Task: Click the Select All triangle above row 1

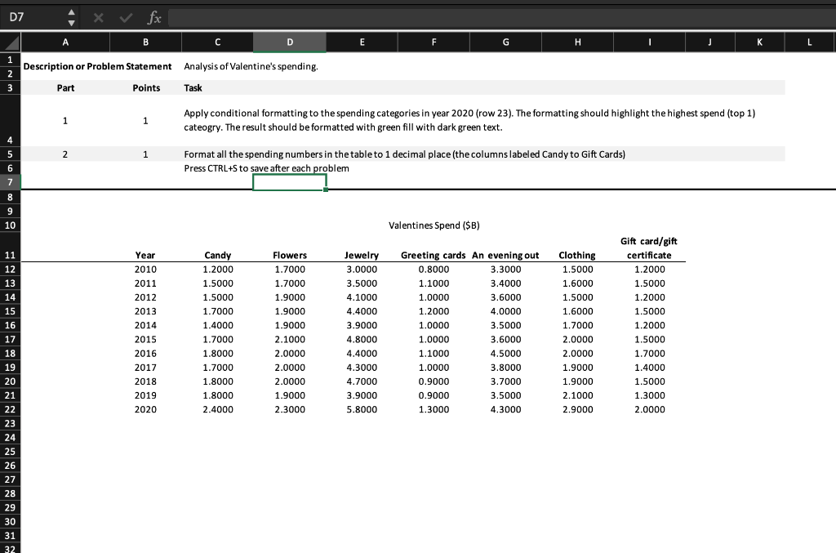Action: (x=11, y=42)
